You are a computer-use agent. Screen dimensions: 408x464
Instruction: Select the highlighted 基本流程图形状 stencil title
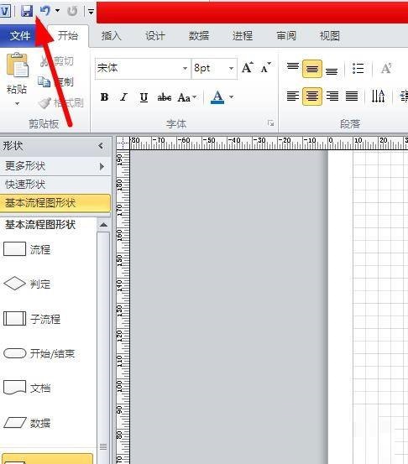pyautogui.click(x=55, y=203)
